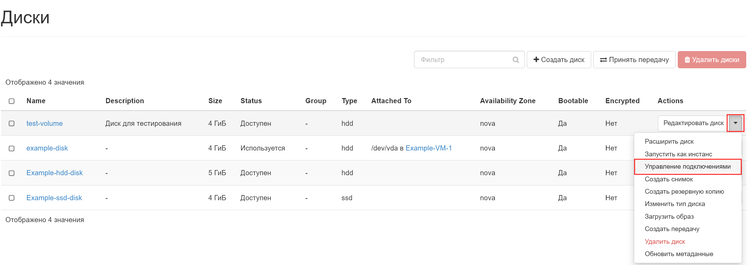Collapse the test-volume actions dropdown caret
Viewport: 750px width, 265px height.
click(x=735, y=123)
